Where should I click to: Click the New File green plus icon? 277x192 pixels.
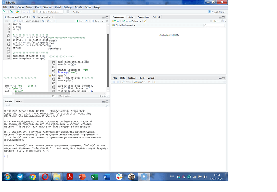[x=4, y=12]
